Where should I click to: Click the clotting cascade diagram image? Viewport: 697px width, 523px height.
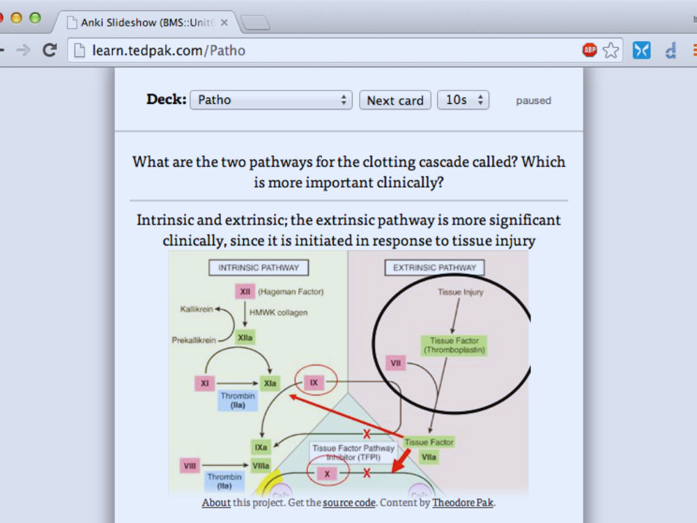click(x=349, y=372)
